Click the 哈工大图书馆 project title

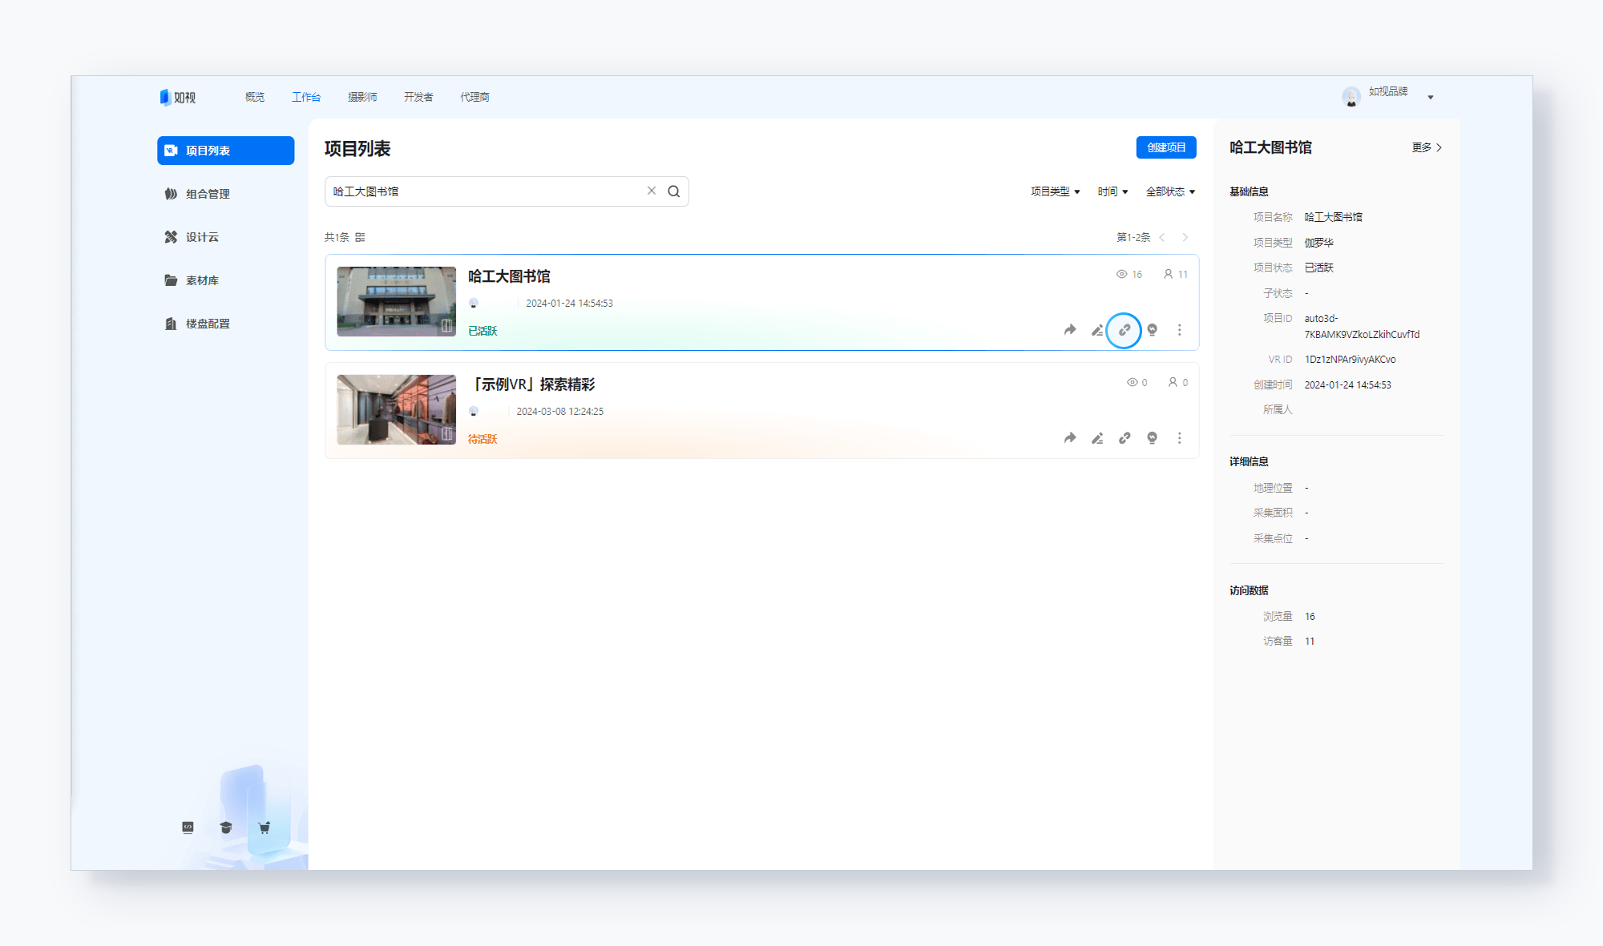click(x=509, y=276)
